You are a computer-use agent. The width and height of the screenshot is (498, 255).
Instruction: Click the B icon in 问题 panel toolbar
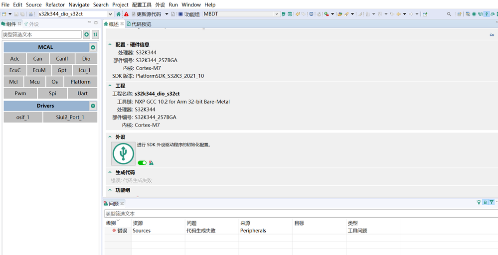[485, 202]
